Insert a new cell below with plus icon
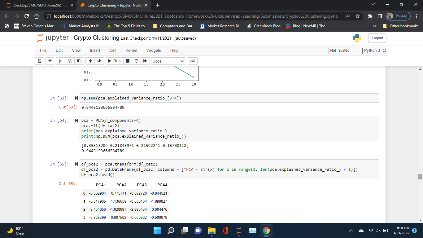 [x=50, y=61]
